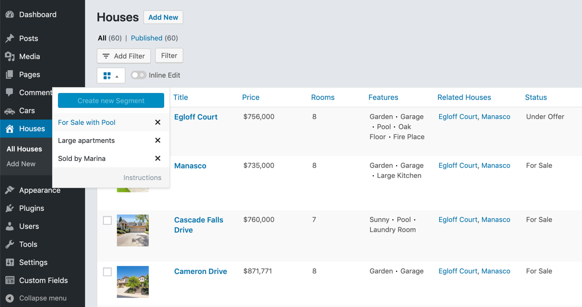Click the Collapse menu arrow icon

pyautogui.click(x=10, y=298)
